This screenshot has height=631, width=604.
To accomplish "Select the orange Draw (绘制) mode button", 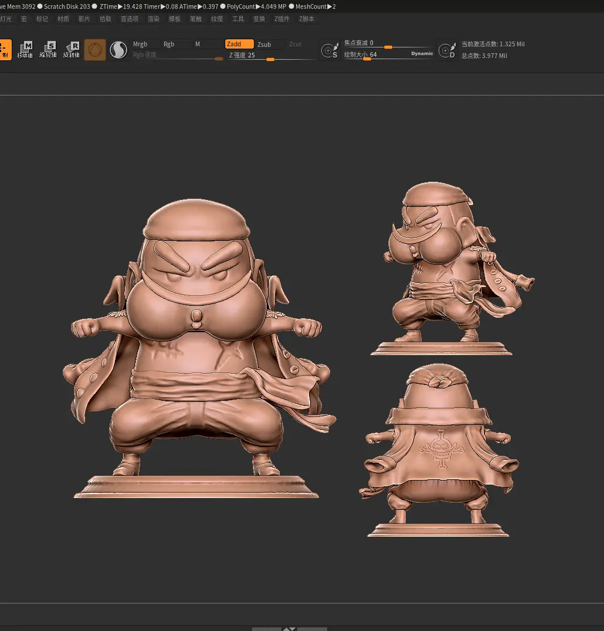I will point(5,50).
